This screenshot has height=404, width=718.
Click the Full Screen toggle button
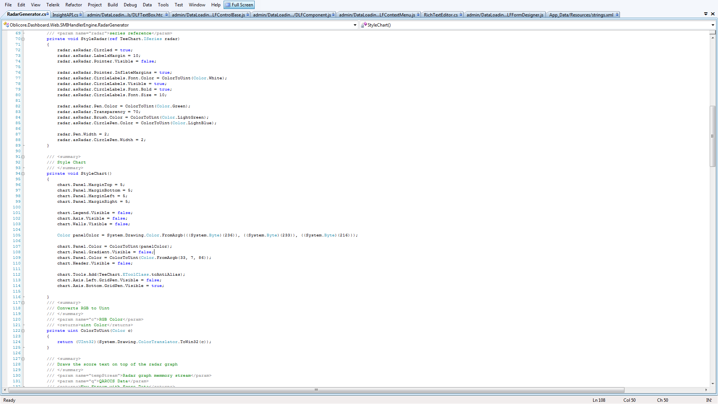(x=239, y=4)
